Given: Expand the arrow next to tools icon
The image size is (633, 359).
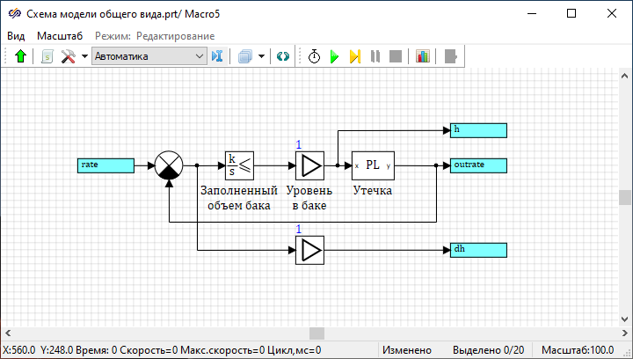Looking at the screenshot, I should click(x=84, y=56).
